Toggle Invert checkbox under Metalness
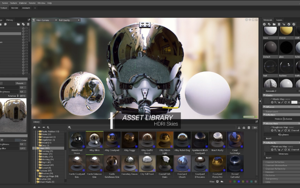 (265, 158)
